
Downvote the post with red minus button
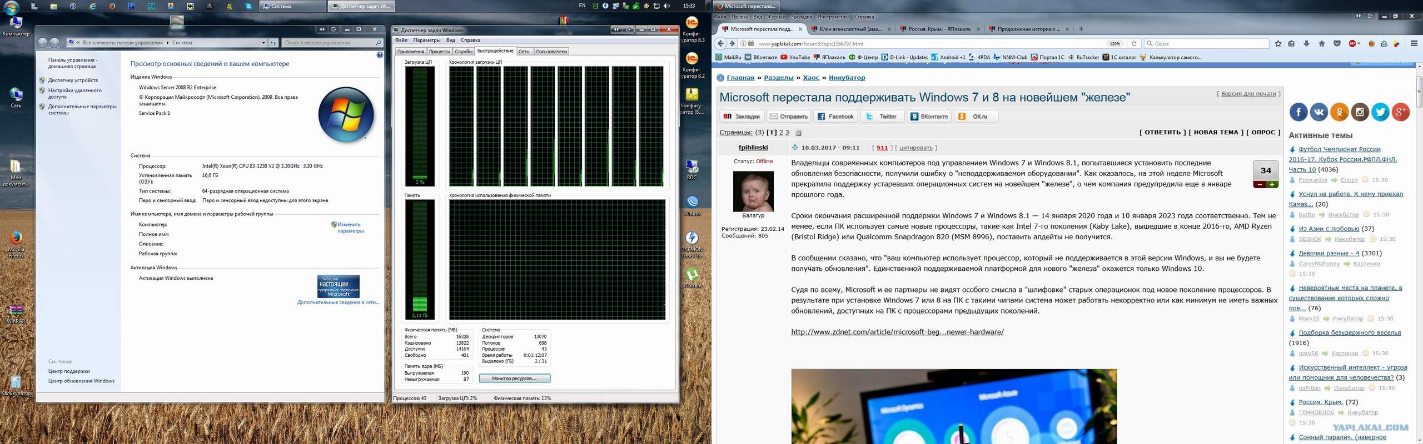click(x=1259, y=185)
